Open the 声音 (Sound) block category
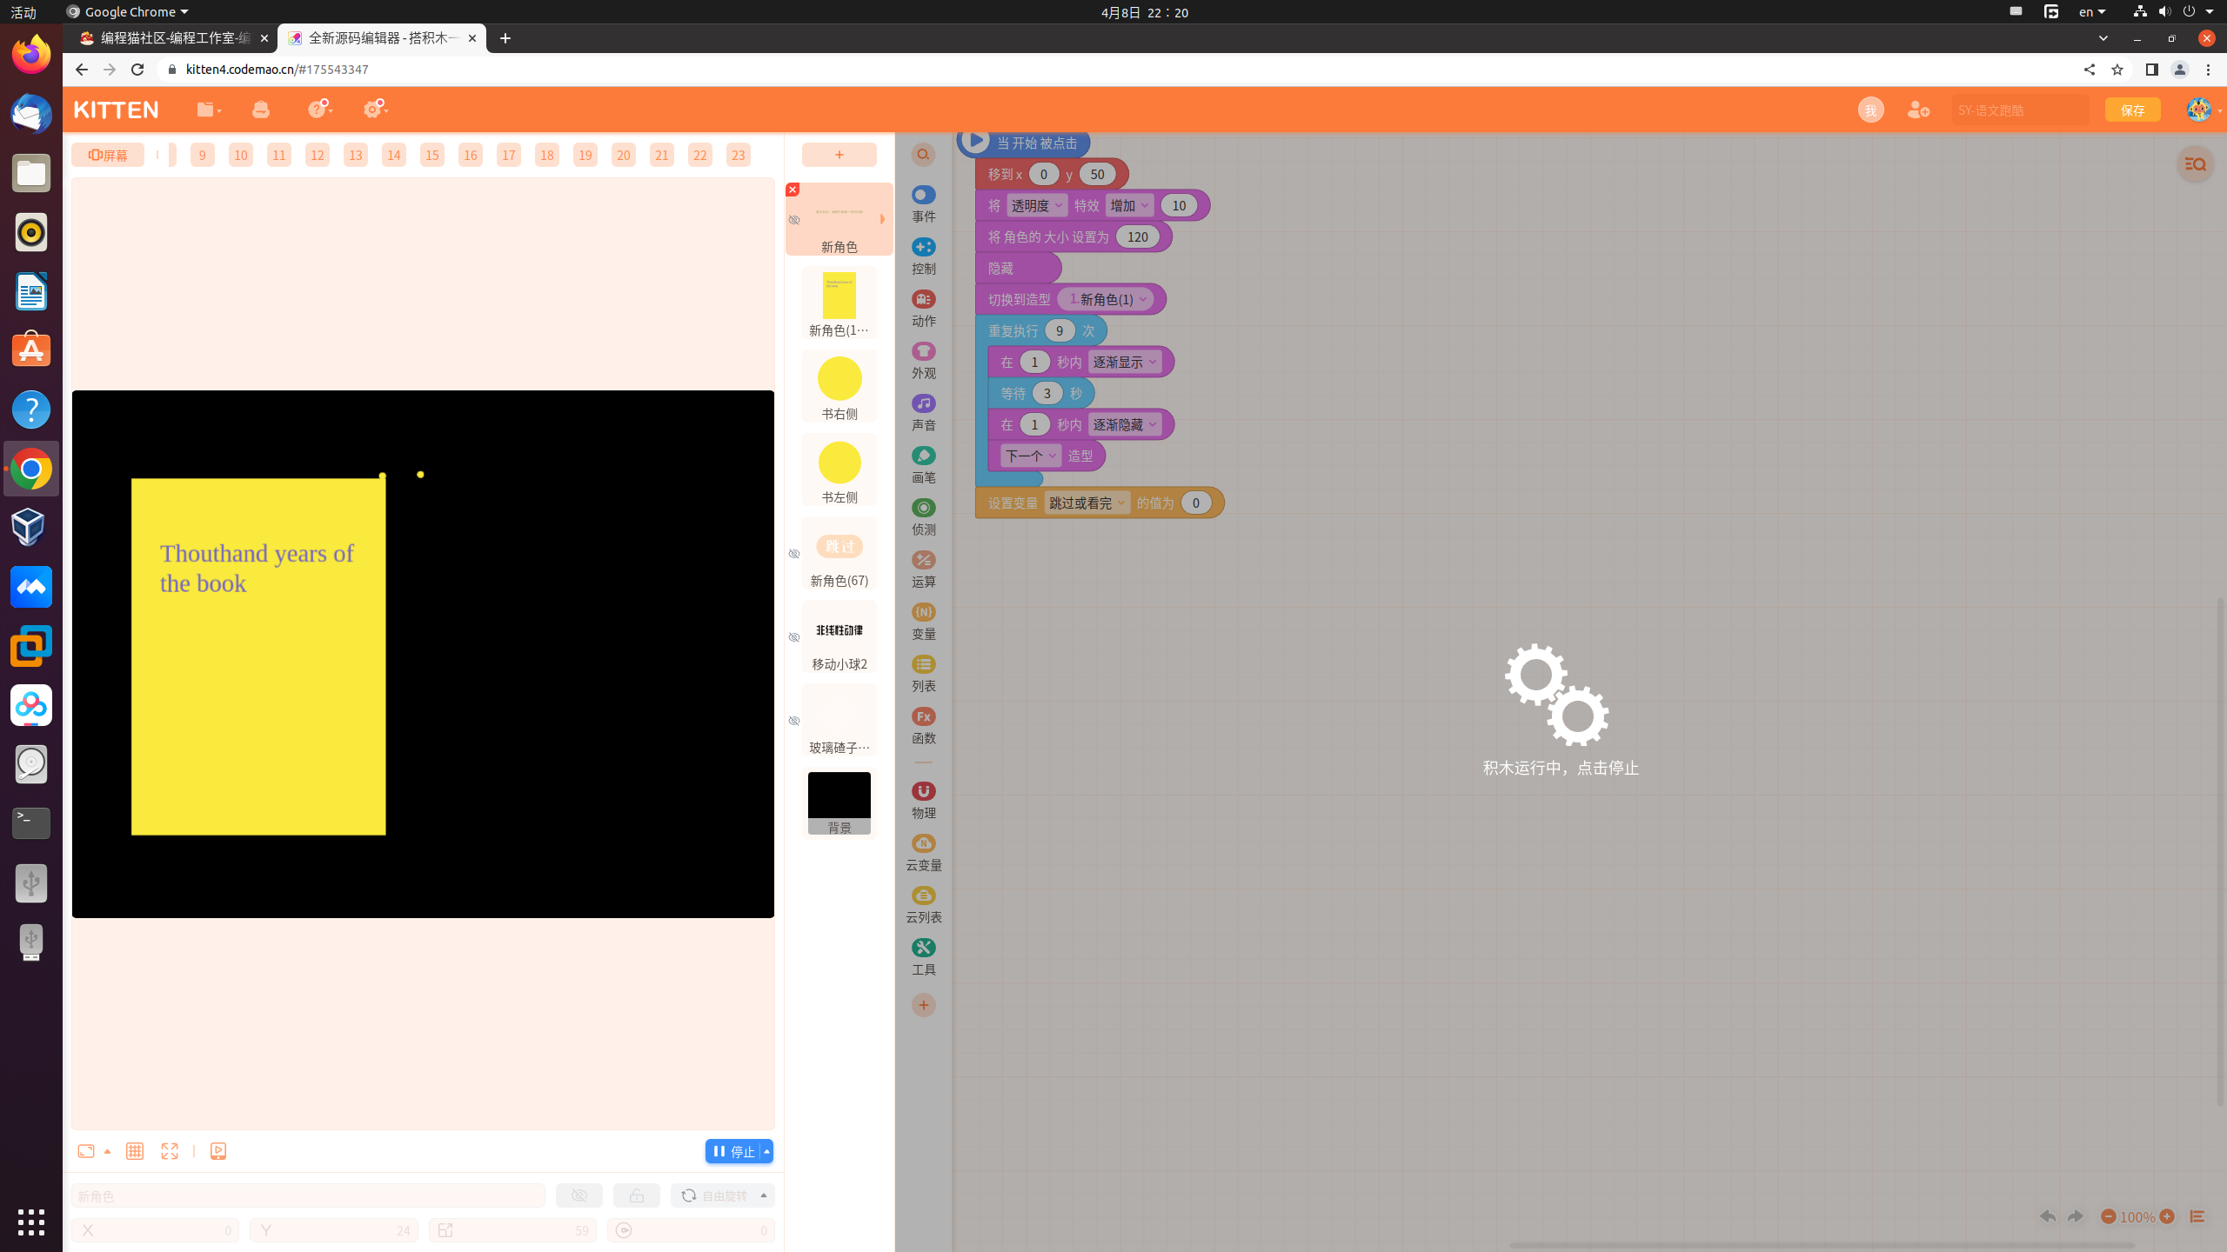The image size is (2227, 1252). click(x=923, y=413)
